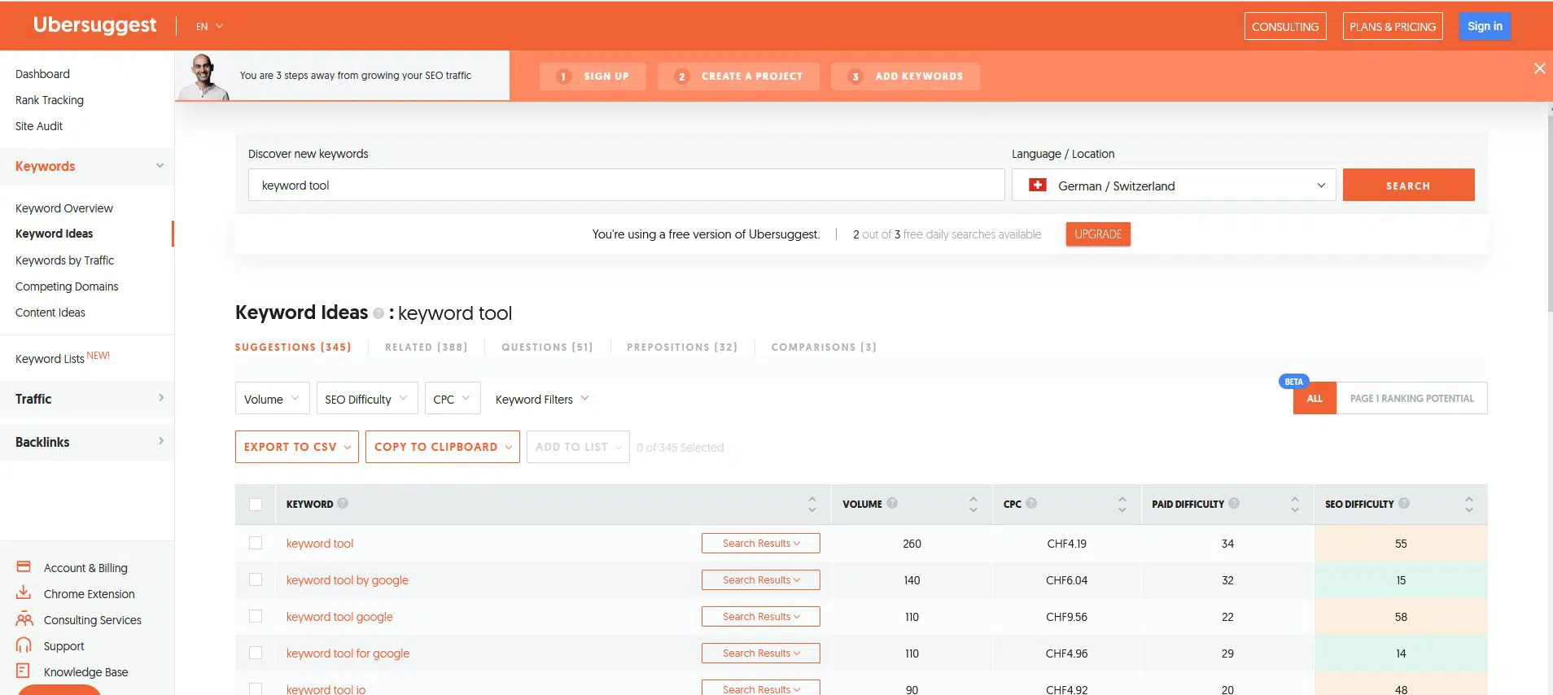The image size is (1553, 695).
Task: Switch to the RELATED (388) tab
Action: [426, 347]
